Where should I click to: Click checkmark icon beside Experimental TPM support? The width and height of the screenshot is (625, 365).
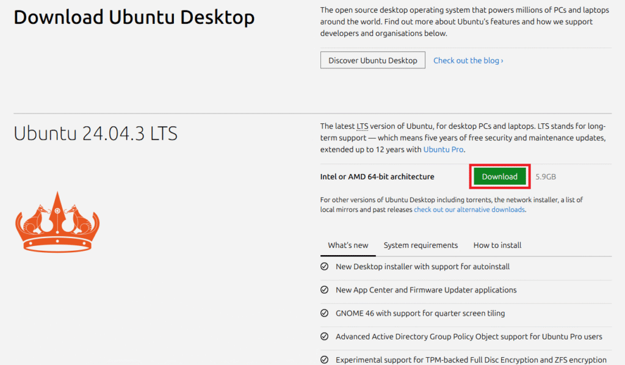325,360
